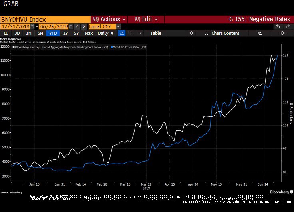Expand the arrow next to Local CCY
The width and height of the screenshot is (294, 212).
[x=118, y=26]
